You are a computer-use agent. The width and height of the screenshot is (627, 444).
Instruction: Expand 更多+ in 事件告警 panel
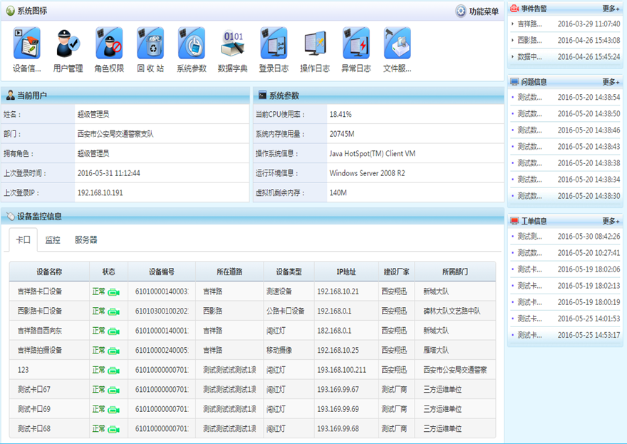point(611,9)
